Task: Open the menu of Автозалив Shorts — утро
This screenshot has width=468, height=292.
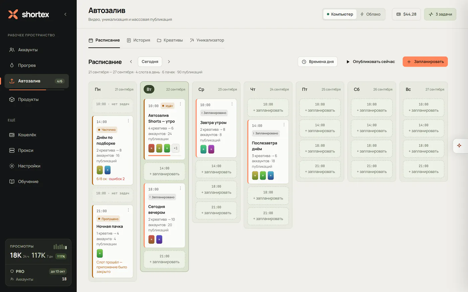Action: [180, 104]
